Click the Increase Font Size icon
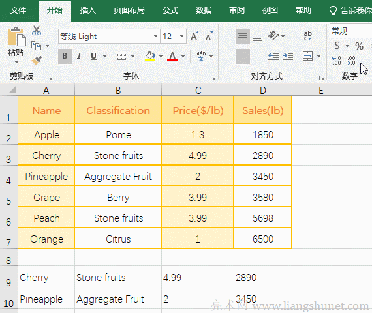Screen dimensions: 372x313 pyautogui.click(x=194, y=37)
